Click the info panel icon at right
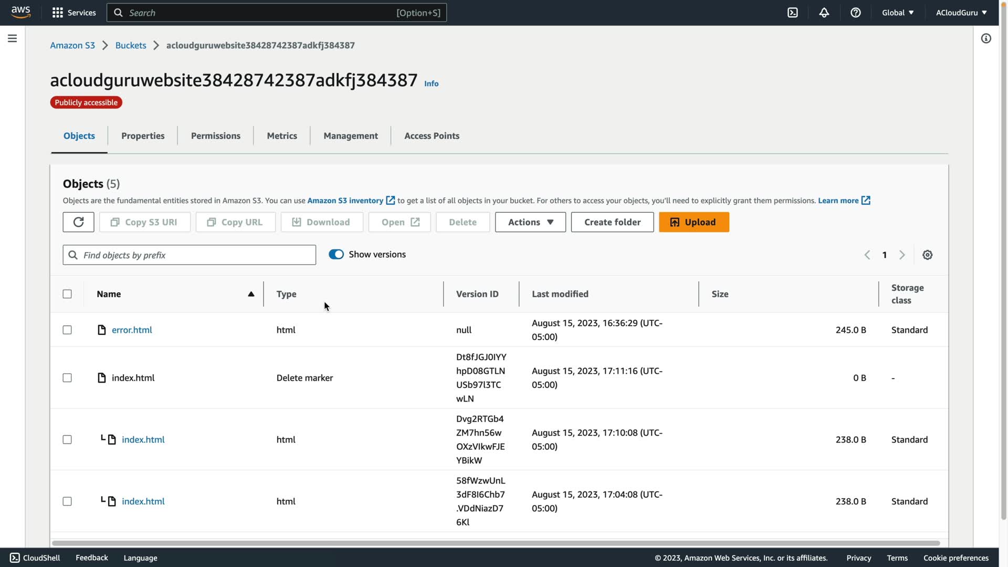 [985, 38]
